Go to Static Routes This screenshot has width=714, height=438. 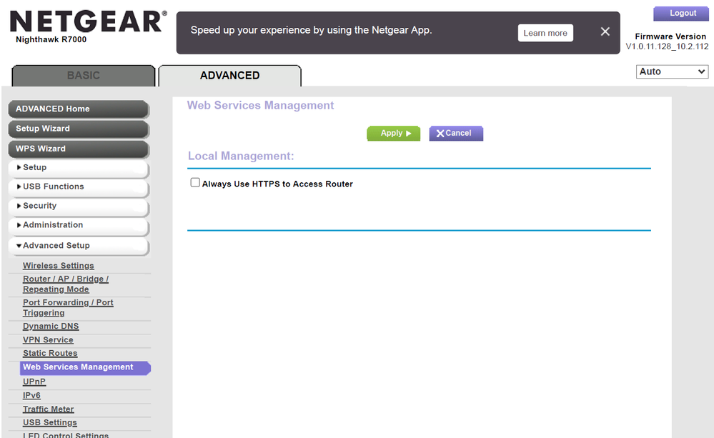point(50,353)
